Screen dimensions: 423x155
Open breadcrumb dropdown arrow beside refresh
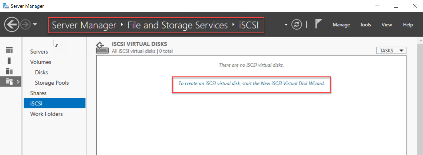tap(286, 25)
